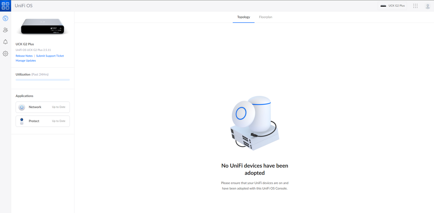Open the UCK G2 Plus console selector
434x213 pixels.
tap(393, 6)
